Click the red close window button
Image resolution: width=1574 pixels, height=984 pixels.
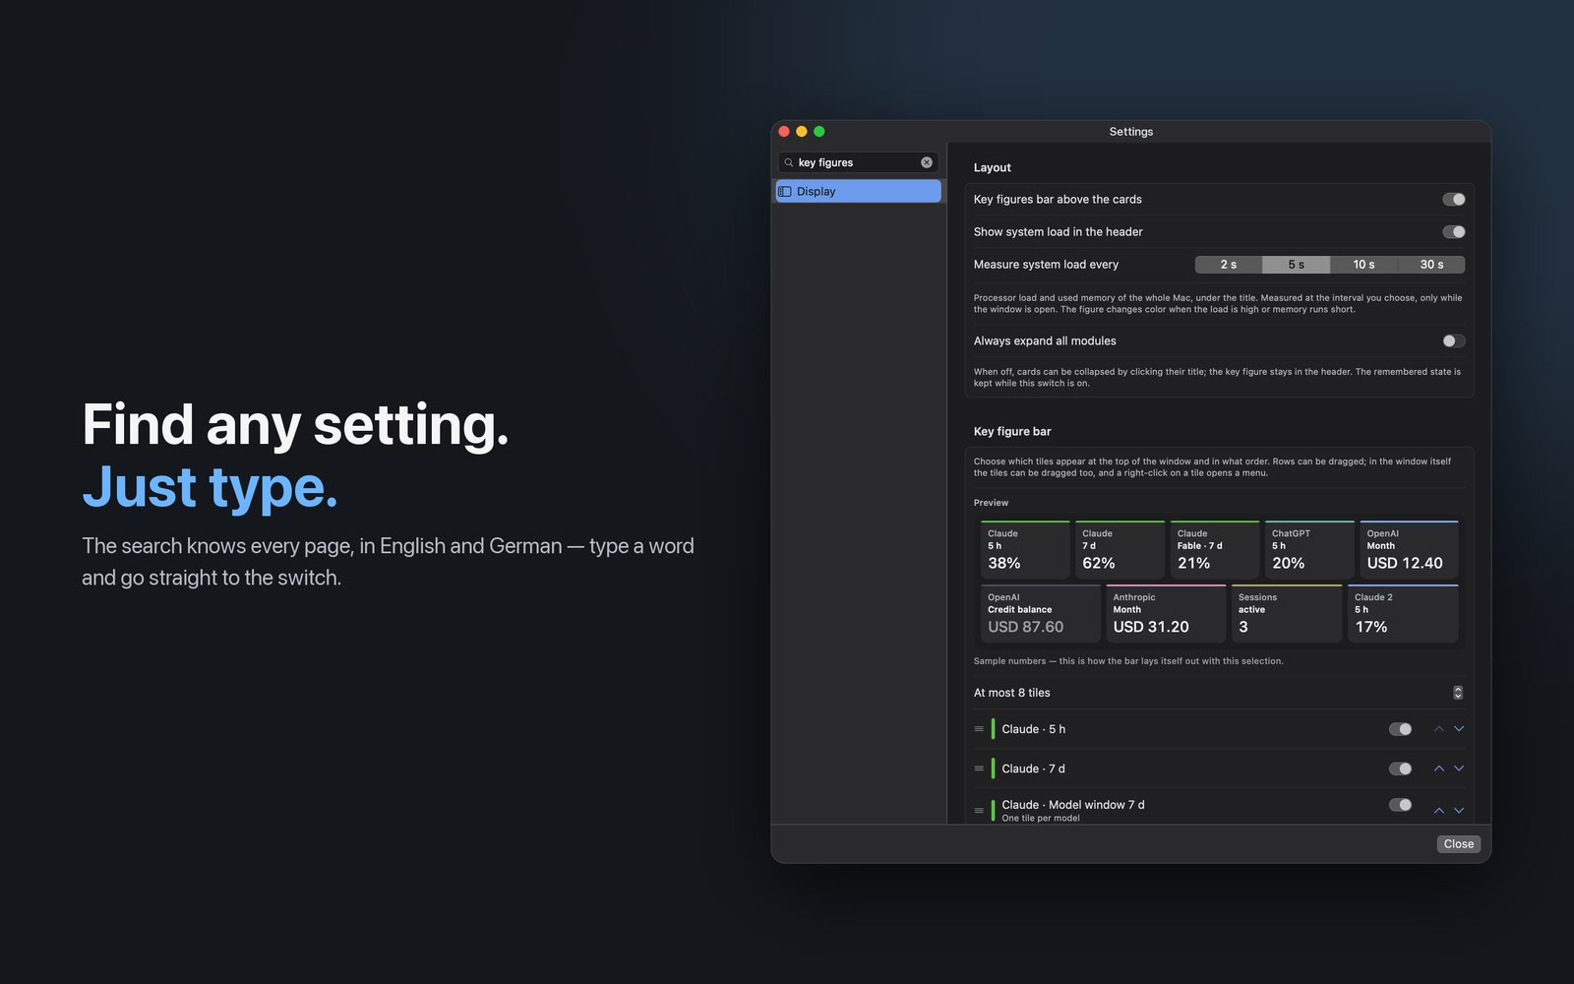[x=784, y=132]
